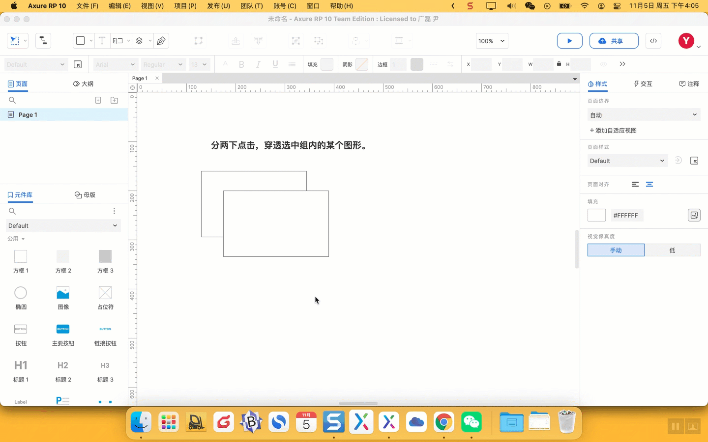Open the library options kebab menu
Viewport: 708px width, 442px height.
114,211
